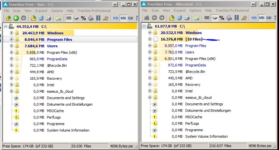
Task: Select AMD folder in Allocated window
Action: coord(189,78)
